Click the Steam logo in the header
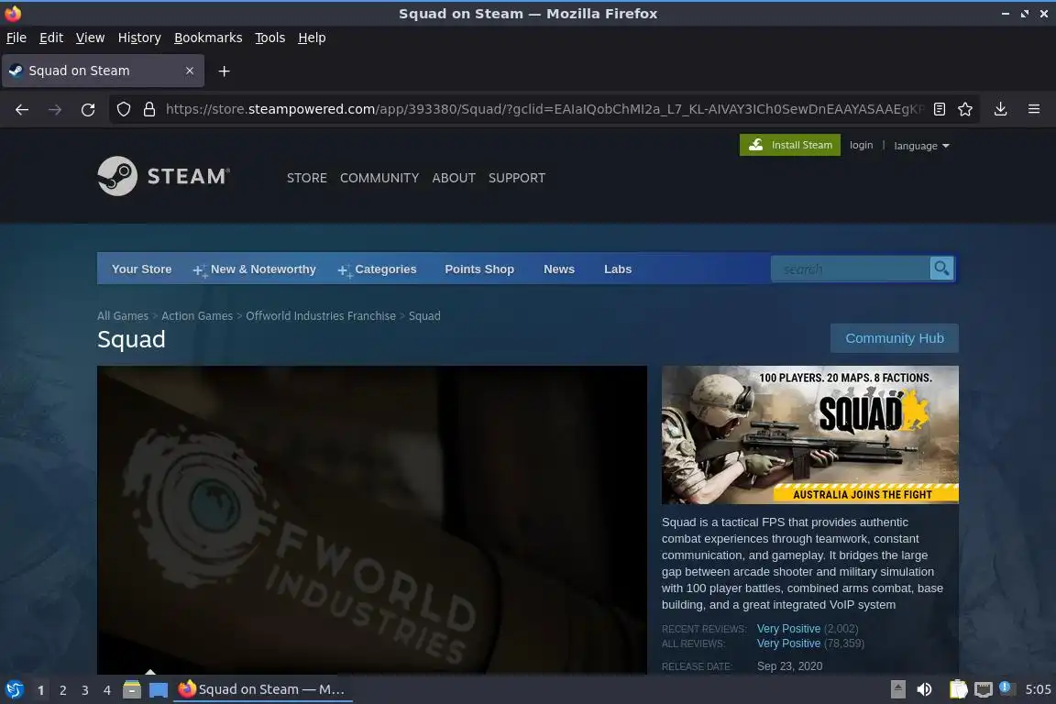This screenshot has height=704, width=1056. click(164, 176)
